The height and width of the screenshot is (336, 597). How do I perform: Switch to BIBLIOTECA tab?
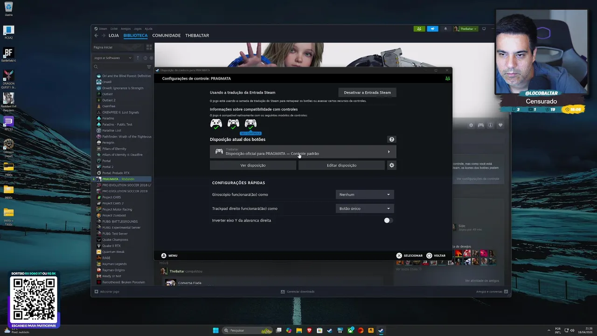136,35
